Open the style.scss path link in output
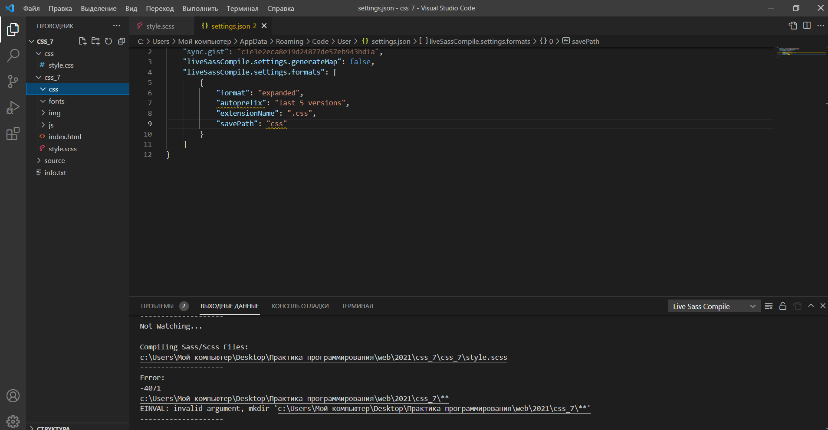The height and width of the screenshot is (430, 828). [x=323, y=357]
